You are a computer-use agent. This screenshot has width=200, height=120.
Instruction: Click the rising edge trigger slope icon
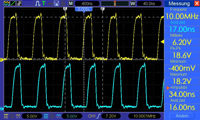(x=98, y=116)
